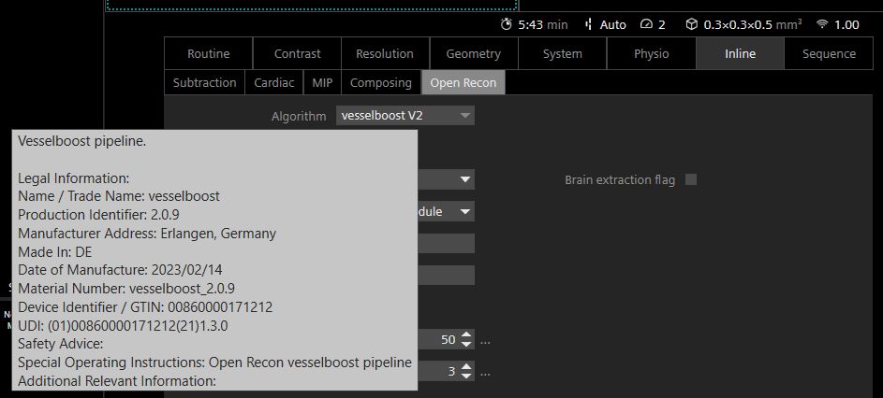Select the Open Recon sub-tab
The height and width of the screenshot is (398, 883).
464,82
